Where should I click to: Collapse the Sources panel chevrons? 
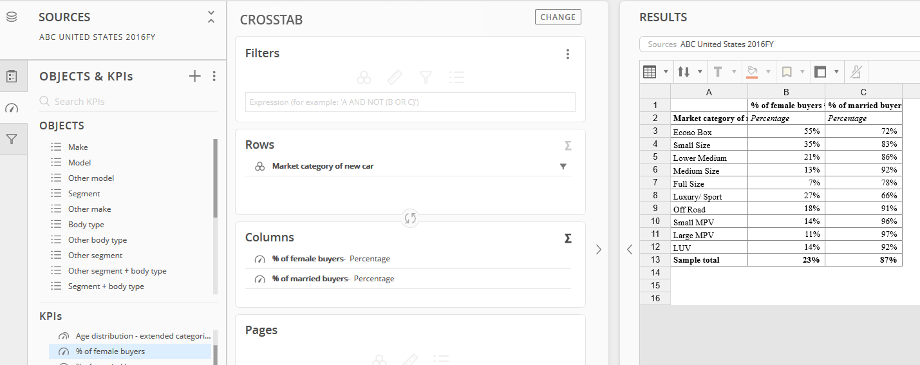(x=211, y=17)
